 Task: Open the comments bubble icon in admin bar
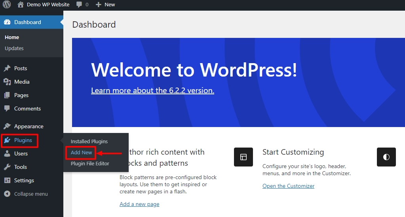pyautogui.click(x=79, y=5)
